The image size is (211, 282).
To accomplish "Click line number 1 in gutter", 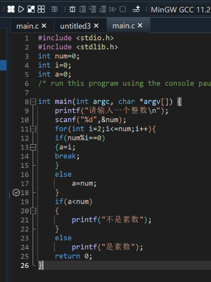I will (27, 38).
